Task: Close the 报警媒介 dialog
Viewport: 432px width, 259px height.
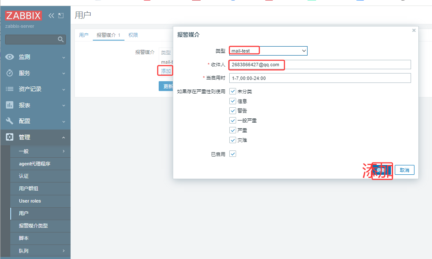Action: click(x=414, y=30)
